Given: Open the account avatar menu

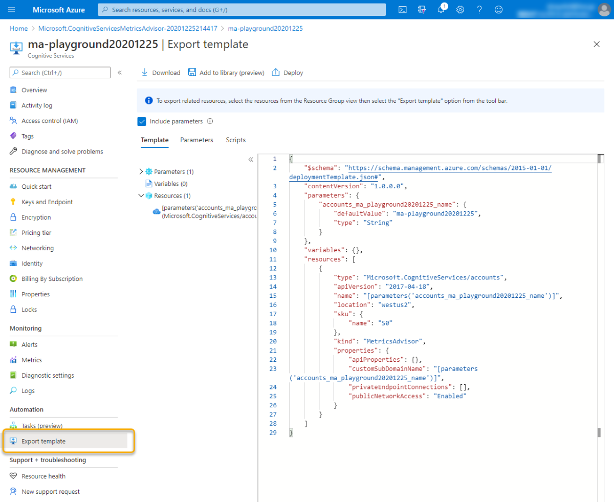Looking at the screenshot, I should coord(604,10).
